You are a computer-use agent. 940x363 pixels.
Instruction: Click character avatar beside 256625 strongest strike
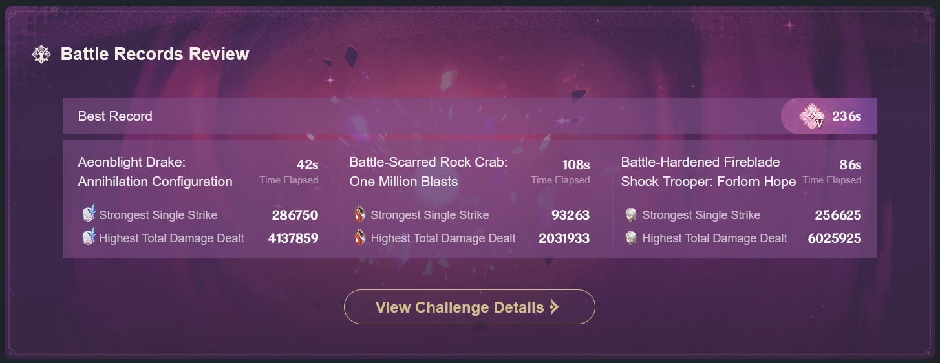(x=632, y=214)
